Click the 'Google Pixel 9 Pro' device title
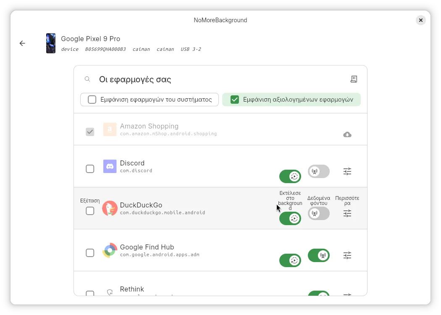Screen dimensions: 441x315 [x=91, y=39]
